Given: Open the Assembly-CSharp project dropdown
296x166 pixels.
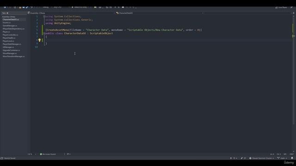Looking at the screenshot, I should (x=71, y=13).
